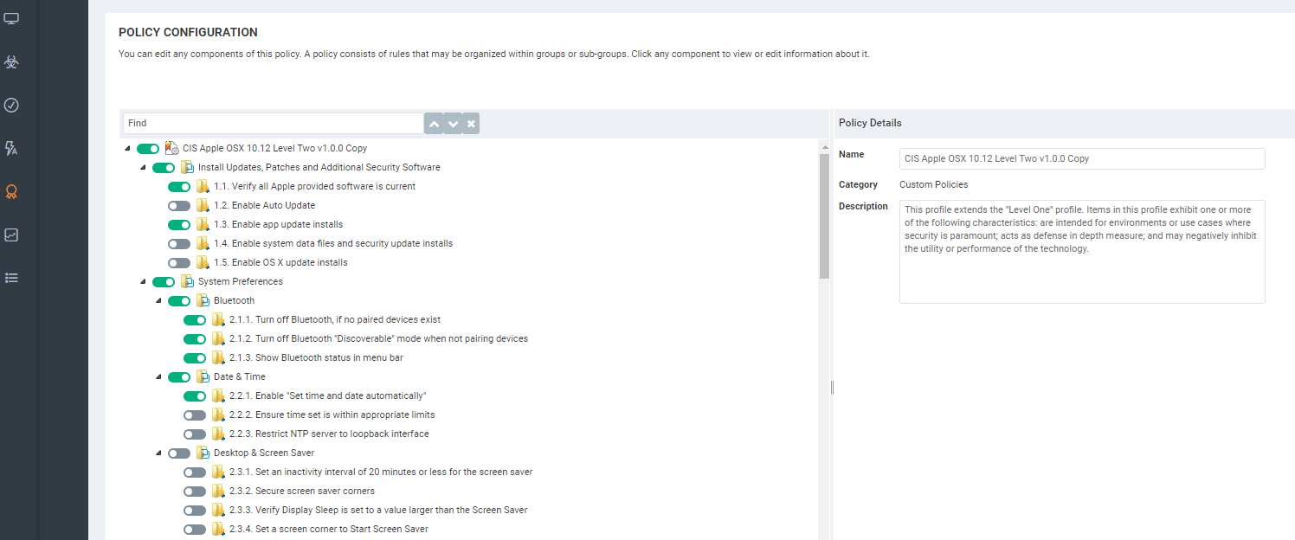Click the group icon beside Date & Time

pyautogui.click(x=203, y=376)
